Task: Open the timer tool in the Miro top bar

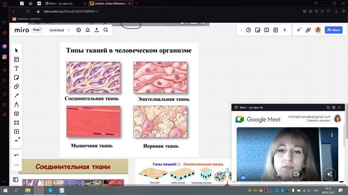Action: tap(248, 30)
